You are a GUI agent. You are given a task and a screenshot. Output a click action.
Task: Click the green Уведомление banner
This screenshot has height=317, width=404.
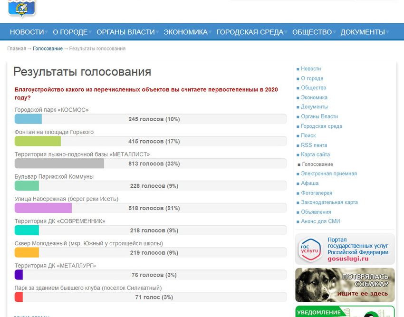345,311
